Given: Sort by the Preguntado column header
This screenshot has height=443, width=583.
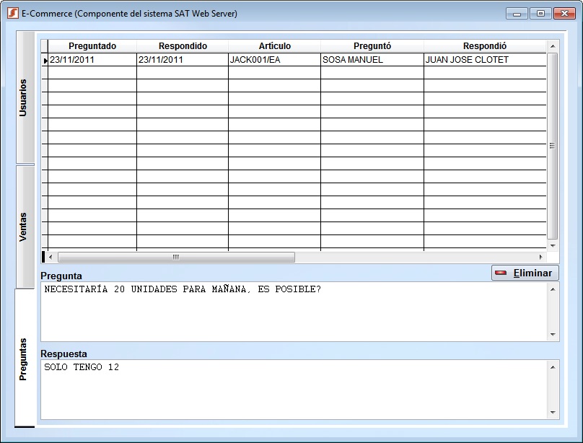Looking at the screenshot, I should click(92, 46).
